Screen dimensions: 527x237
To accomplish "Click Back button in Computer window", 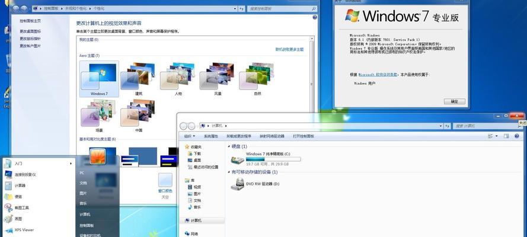I will (x=184, y=126).
